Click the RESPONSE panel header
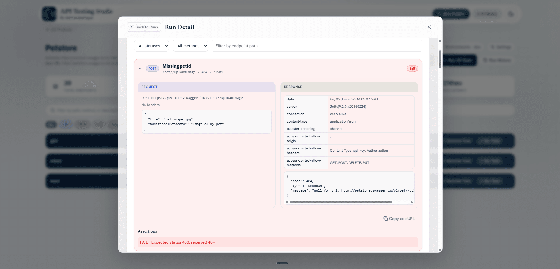The height and width of the screenshot is (269, 560). [349, 87]
